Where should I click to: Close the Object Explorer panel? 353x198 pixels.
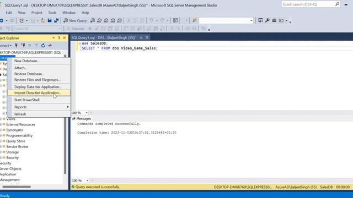pos(65,38)
